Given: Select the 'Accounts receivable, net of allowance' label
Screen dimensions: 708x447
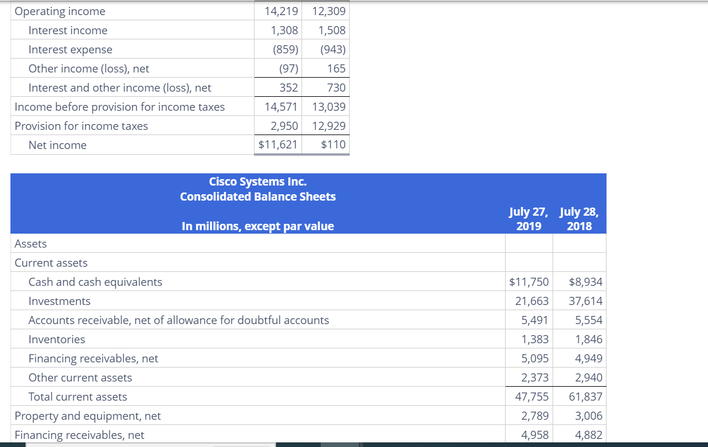Looking at the screenshot, I should [179, 320].
